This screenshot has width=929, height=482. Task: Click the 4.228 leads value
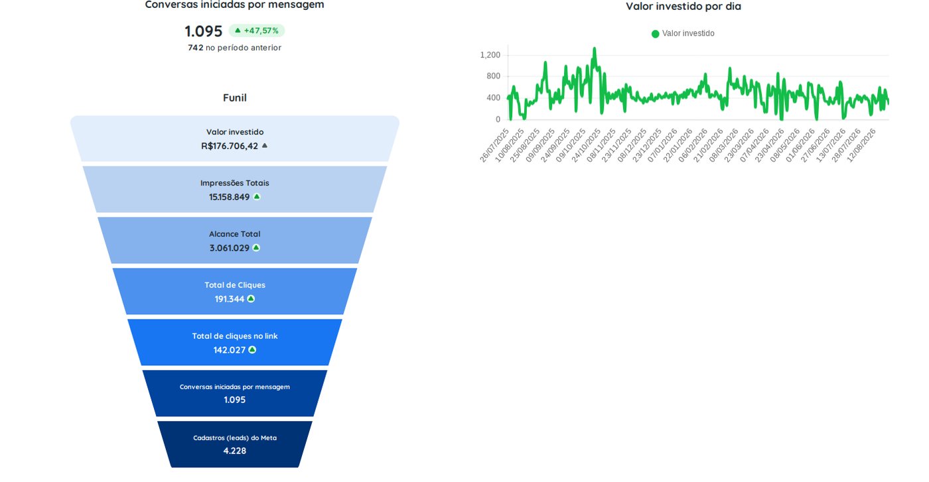coord(235,451)
